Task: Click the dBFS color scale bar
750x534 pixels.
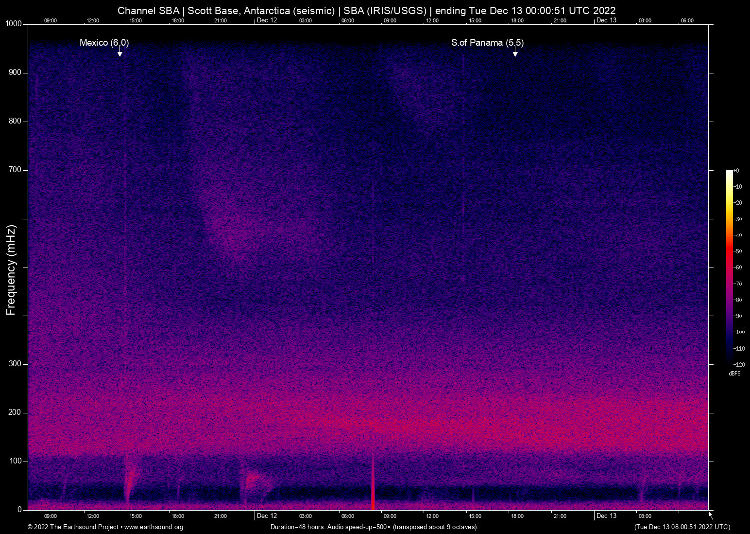Action: point(729,267)
